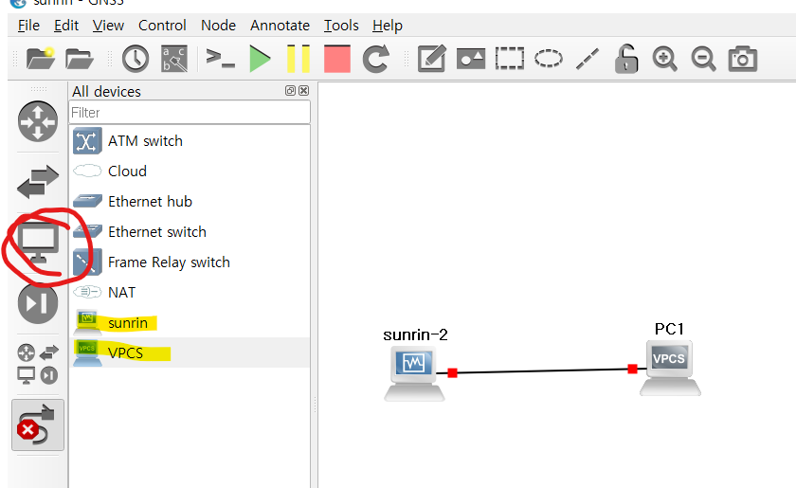Open the Tools menu

[341, 26]
